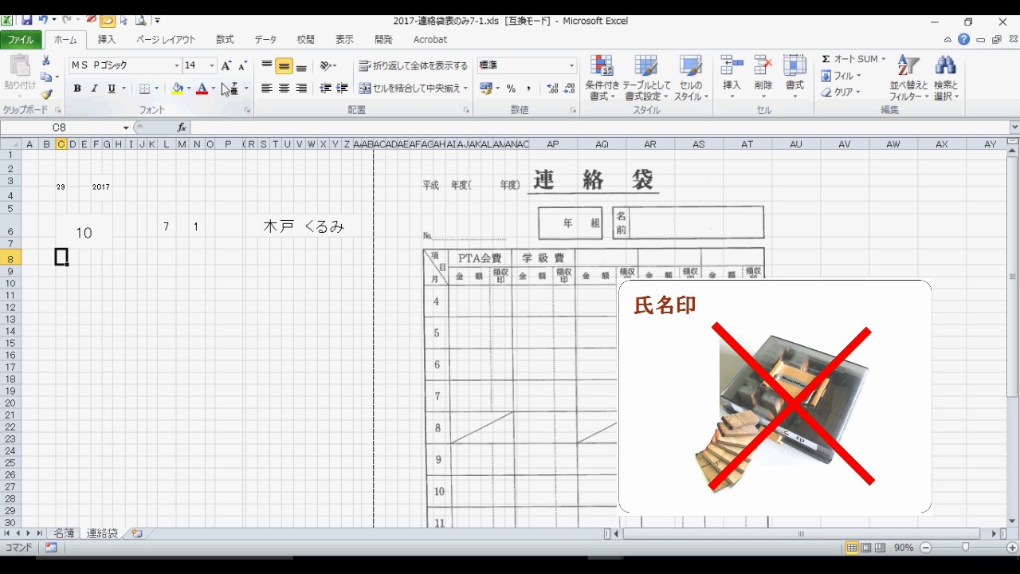The image size is (1020, 574).
Task: Open the MS Pゴシック font name dropdown
Action: [x=177, y=65]
